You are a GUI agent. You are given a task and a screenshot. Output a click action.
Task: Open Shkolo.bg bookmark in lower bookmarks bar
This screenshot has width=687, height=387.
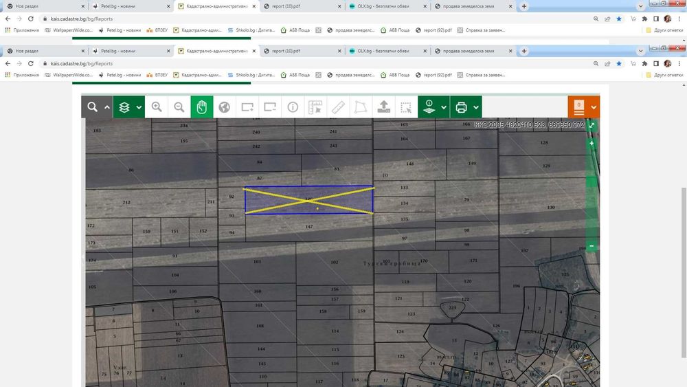click(251, 75)
